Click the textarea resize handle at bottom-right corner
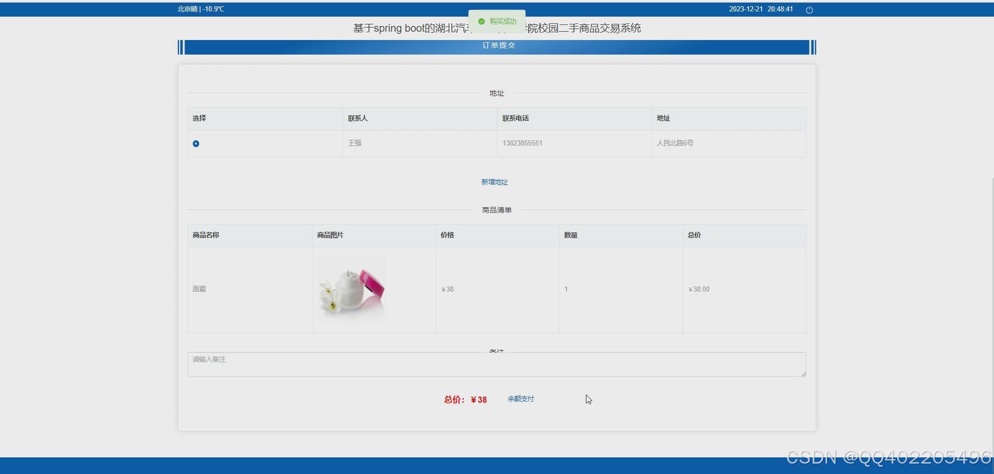 point(803,374)
